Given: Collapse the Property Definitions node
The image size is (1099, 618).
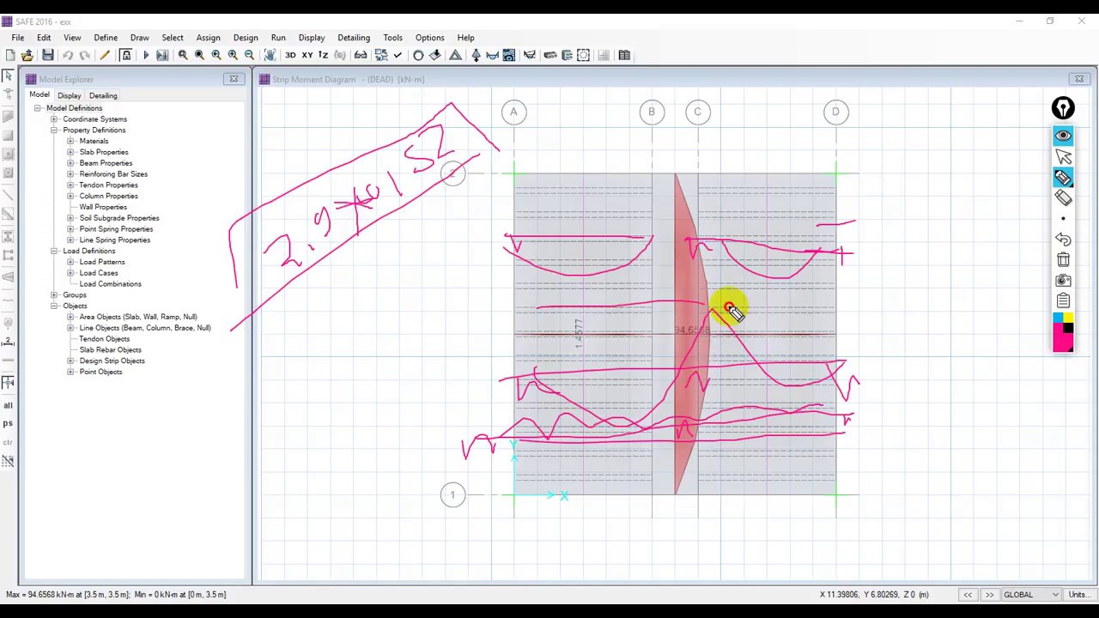Looking at the screenshot, I should [x=54, y=130].
